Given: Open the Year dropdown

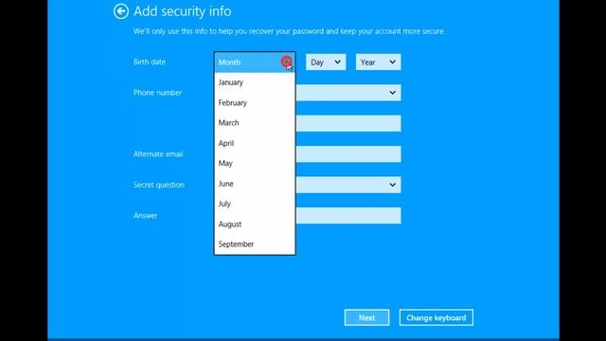Looking at the screenshot, I should coord(379,62).
